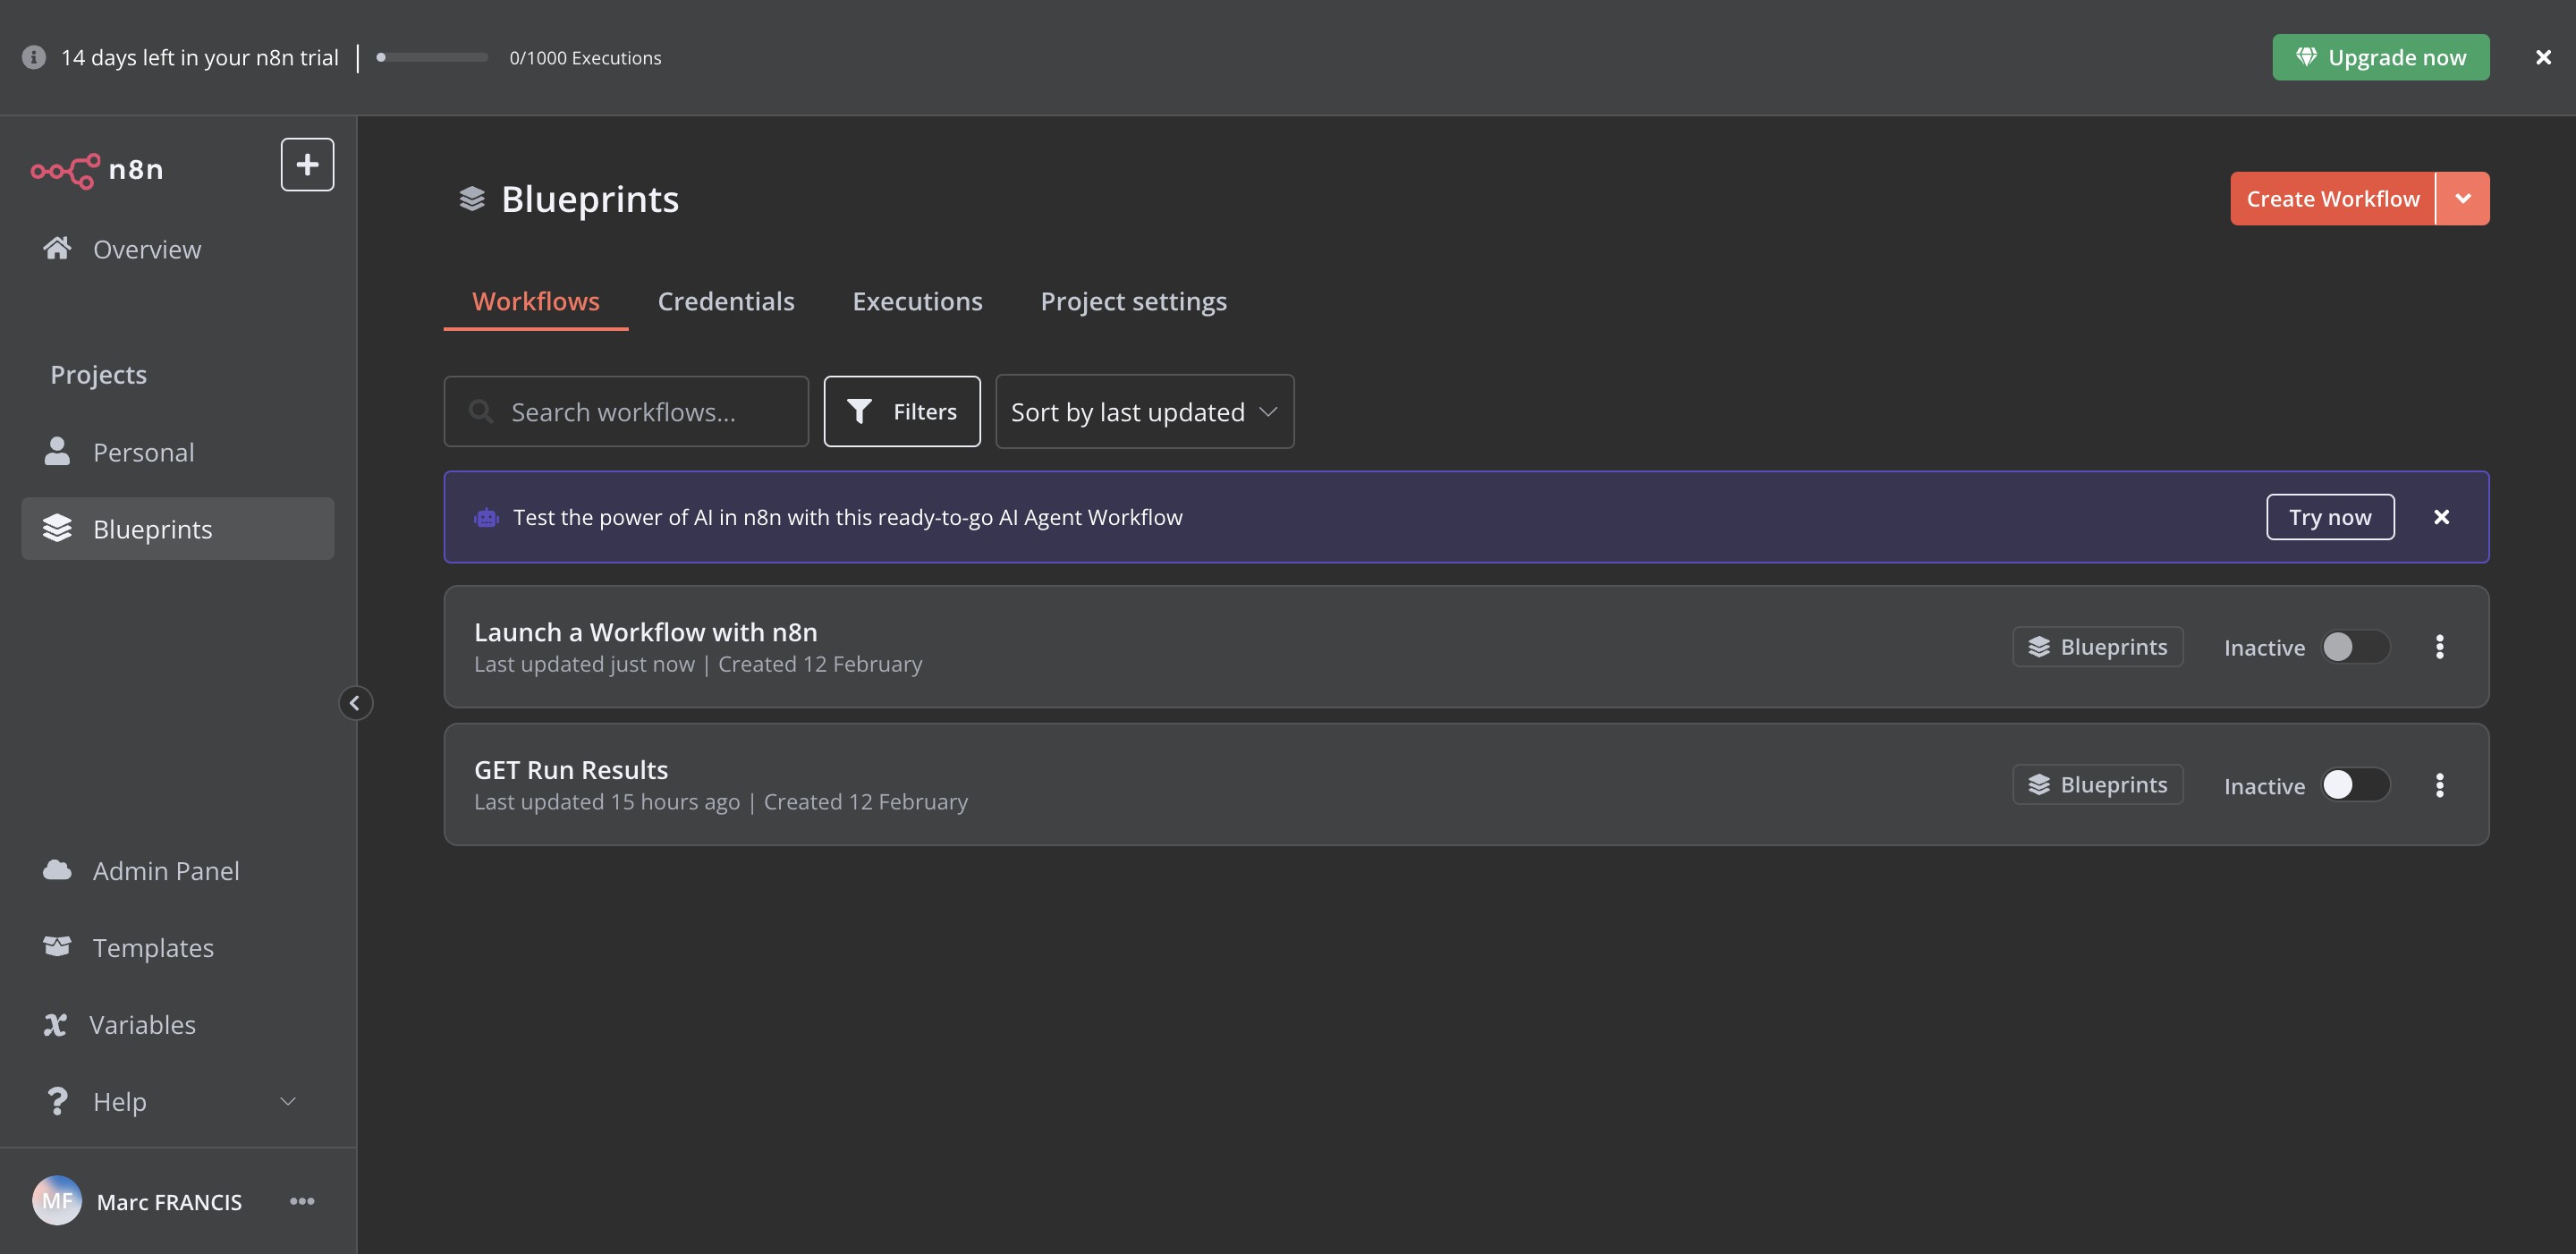Open Admin Panel
The width and height of the screenshot is (2576, 1254).
tap(177, 871)
